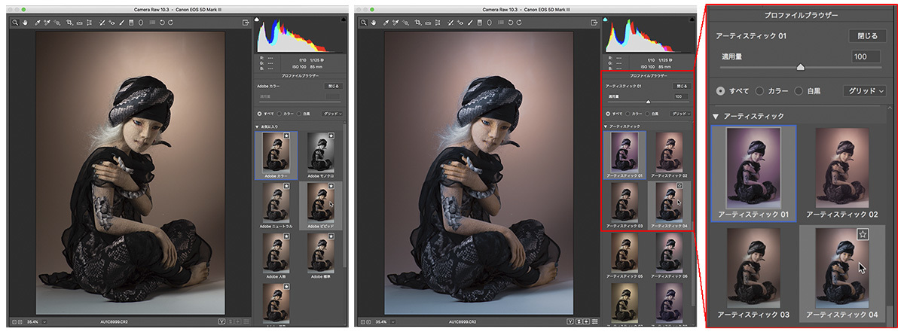The width and height of the screenshot is (904, 332).
Task: Select アーティスティック 03 thumbnail in enlarged panel
Action: pos(753,268)
